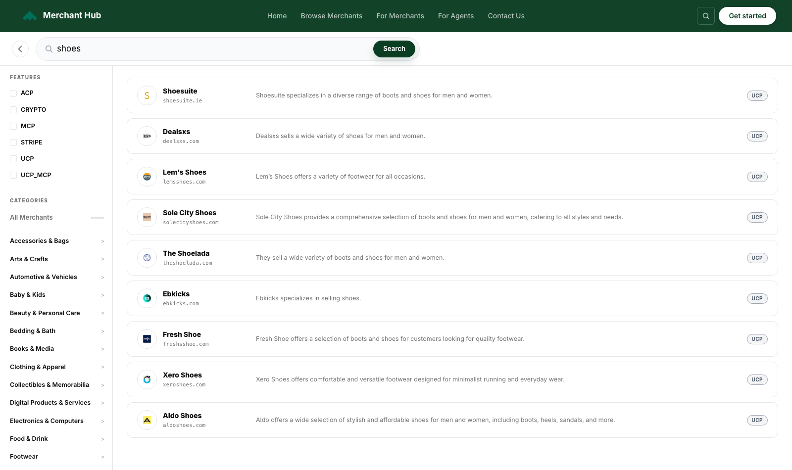This screenshot has width=792, height=470.
Task: Tick the MCP feature checkbox
Action: tap(13, 126)
